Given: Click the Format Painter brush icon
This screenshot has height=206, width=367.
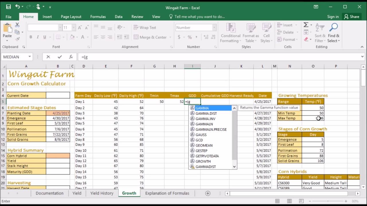Looking at the screenshot, I should click(x=17, y=39).
